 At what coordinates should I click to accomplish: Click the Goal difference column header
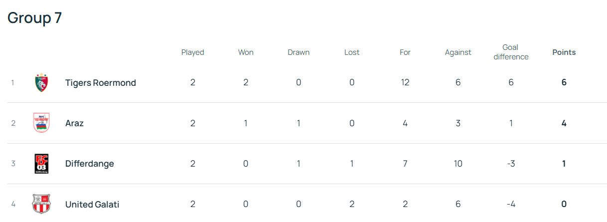[x=510, y=52]
